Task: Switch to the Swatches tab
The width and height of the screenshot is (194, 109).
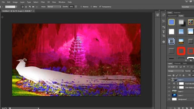Action: tap(177, 13)
